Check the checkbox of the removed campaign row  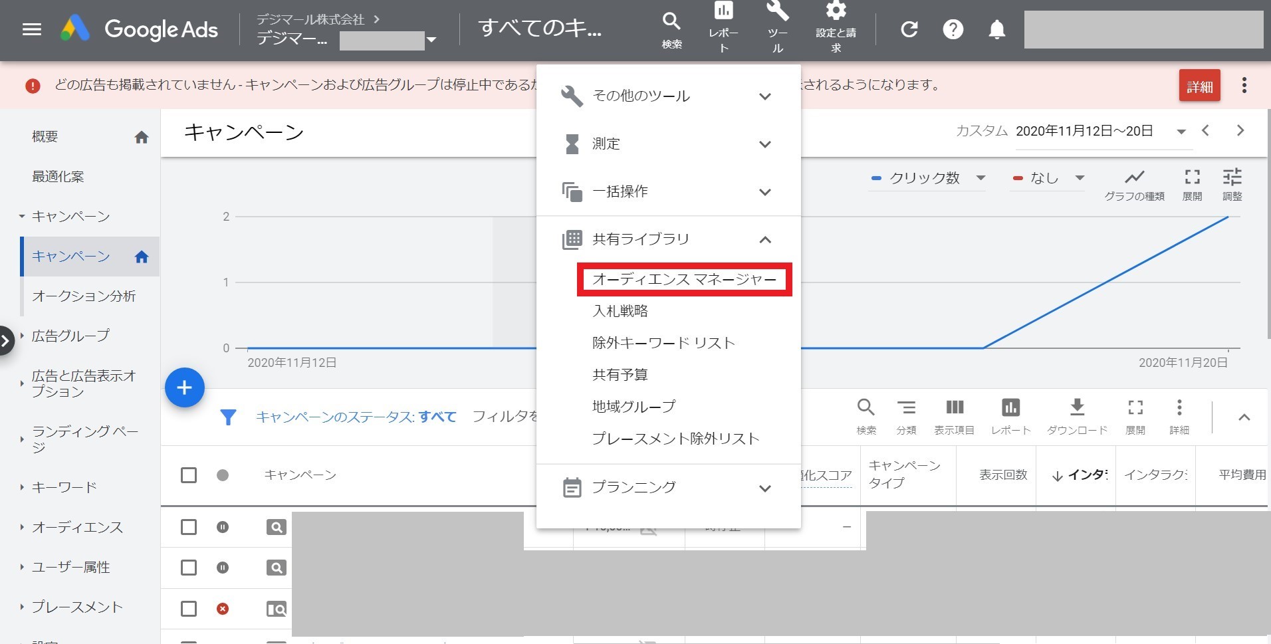pyautogui.click(x=189, y=609)
